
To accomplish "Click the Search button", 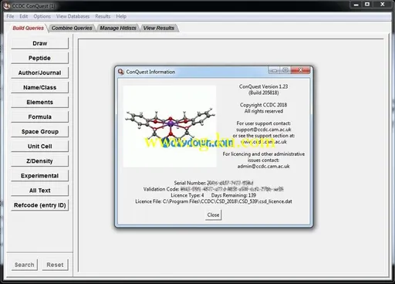I will pos(25,265).
